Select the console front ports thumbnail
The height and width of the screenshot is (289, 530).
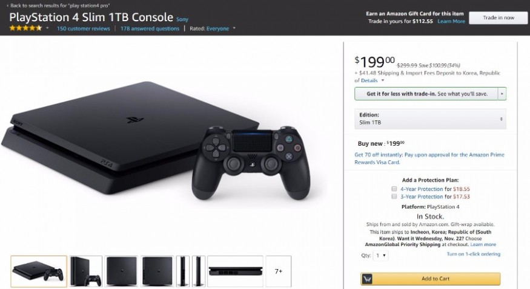[x=235, y=271]
